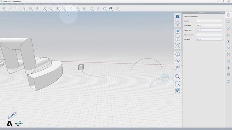Image resolution: width=232 pixels, height=130 pixels.
Task: Click the Top view box icon
Action: (x=177, y=39)
